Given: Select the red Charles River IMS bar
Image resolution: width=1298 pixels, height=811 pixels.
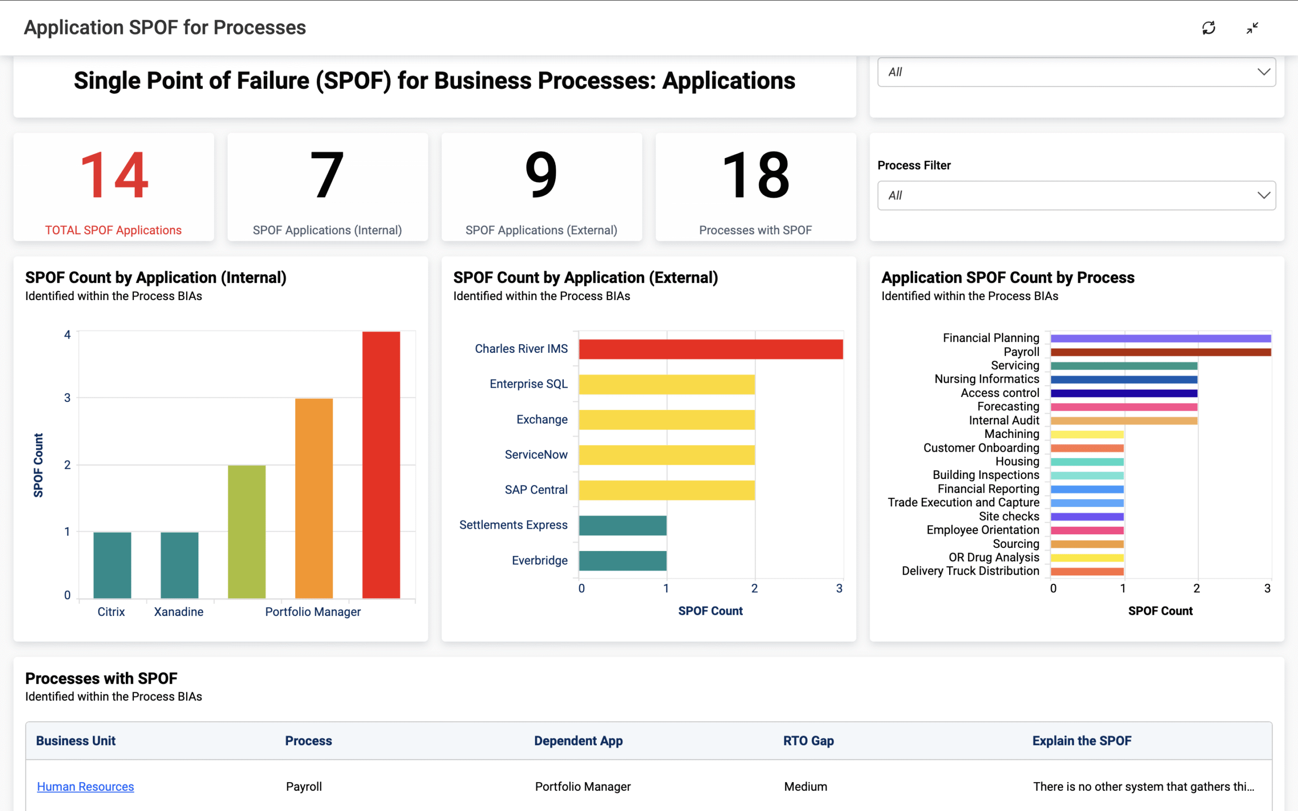Looking at the screenshot, I should [x=711, y=349].
